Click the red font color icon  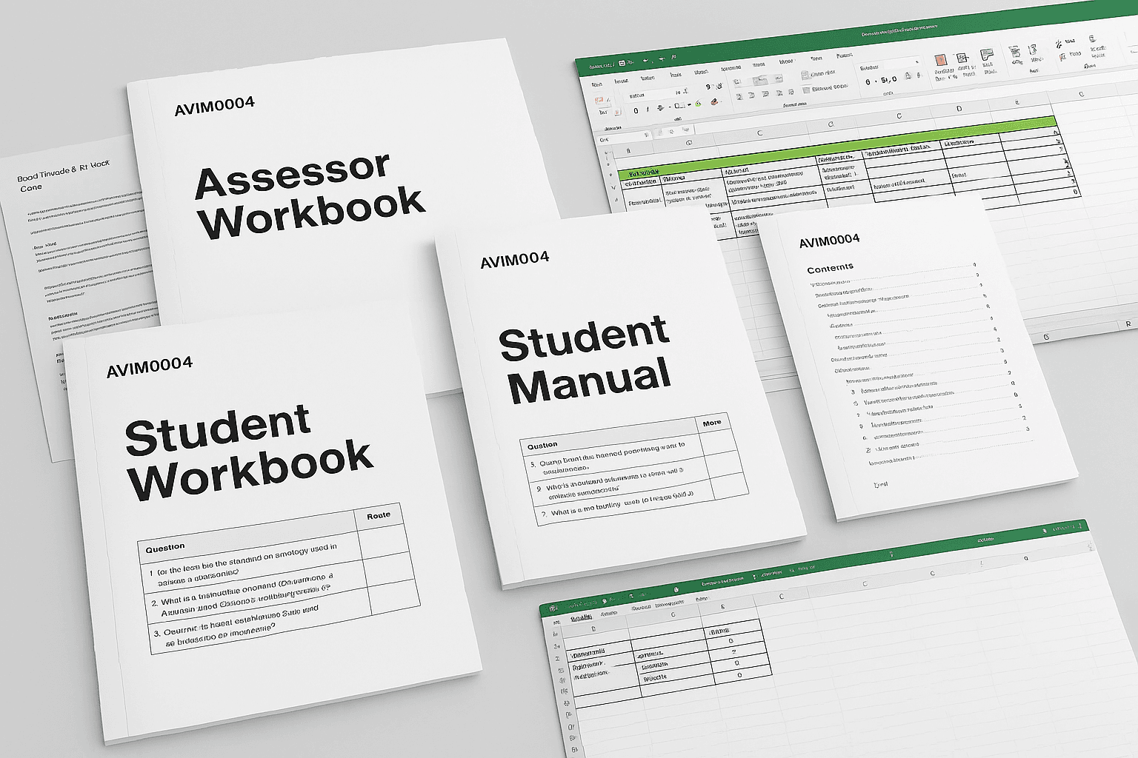(x=715, y=102)
